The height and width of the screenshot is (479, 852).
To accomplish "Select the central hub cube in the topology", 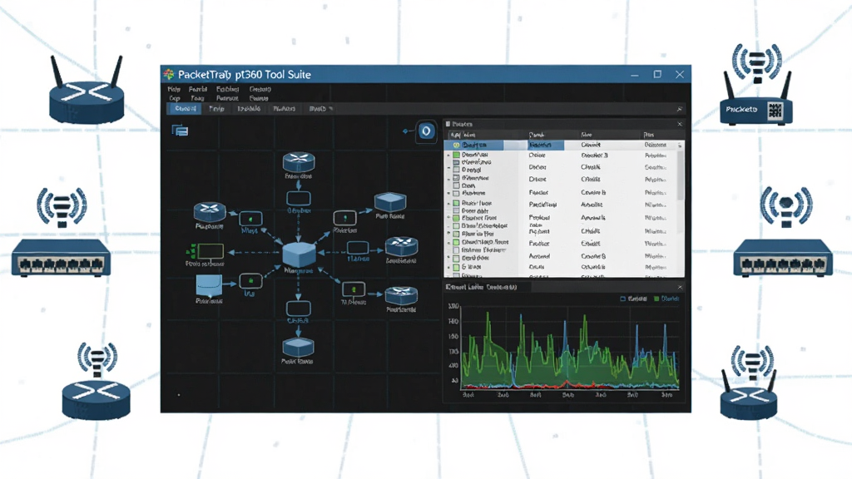I will 299,254.
